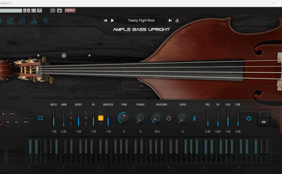Export the riff with download icon

pyautogui.click(x=177, y=21)
